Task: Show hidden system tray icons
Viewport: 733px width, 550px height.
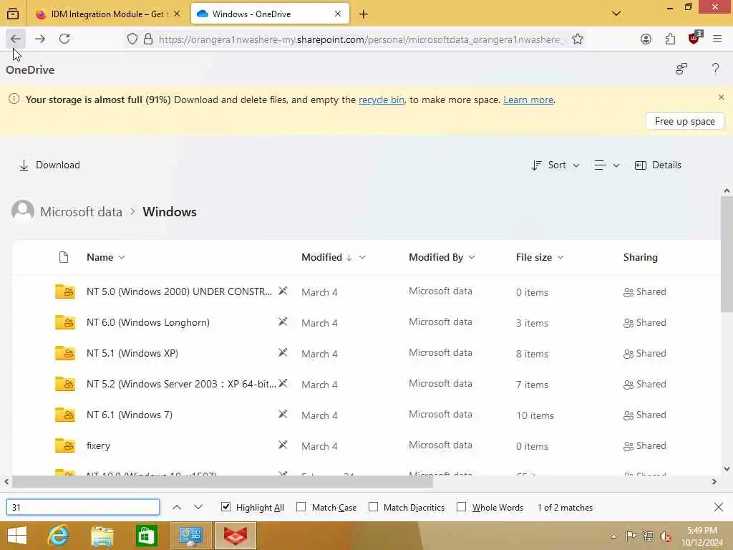Action: coord(613,536)
